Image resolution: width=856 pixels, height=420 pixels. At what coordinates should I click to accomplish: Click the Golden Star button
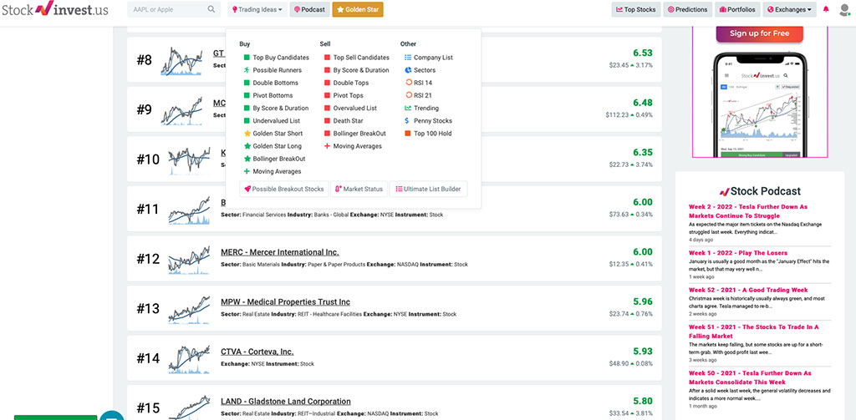pyautogui.click(x=354, y=10)
